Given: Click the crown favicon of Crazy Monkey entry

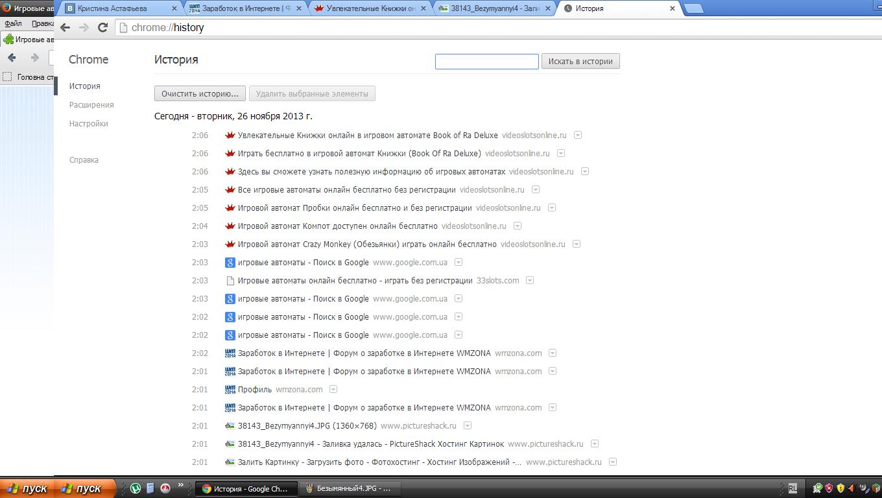Looking at the screenshot, I should click(x=230, y=244).
